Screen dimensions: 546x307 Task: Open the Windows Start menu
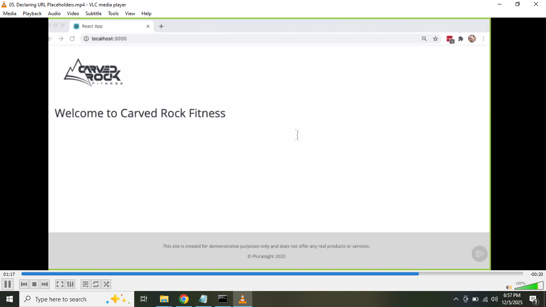pyautogui.click(x=10, y=299)
